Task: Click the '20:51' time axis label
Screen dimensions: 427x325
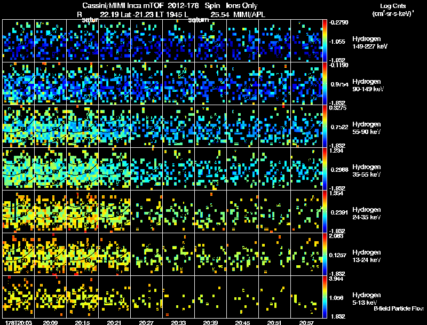Action: pos(274,322)
